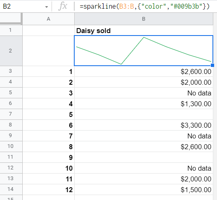Click the fx function icon
This screenshot has height=200, width=217.
(x=63, y=6)
